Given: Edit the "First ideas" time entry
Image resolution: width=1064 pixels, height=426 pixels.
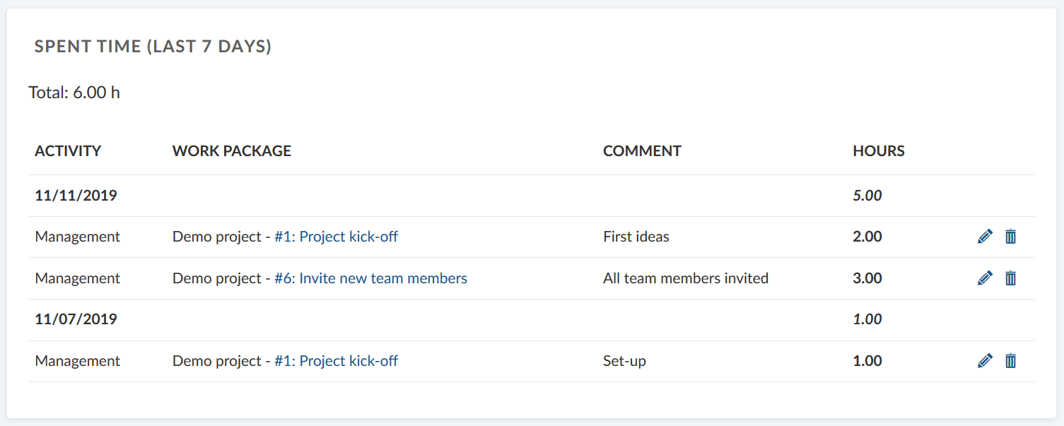Looking at the screenshot, I should coord(985,237).
